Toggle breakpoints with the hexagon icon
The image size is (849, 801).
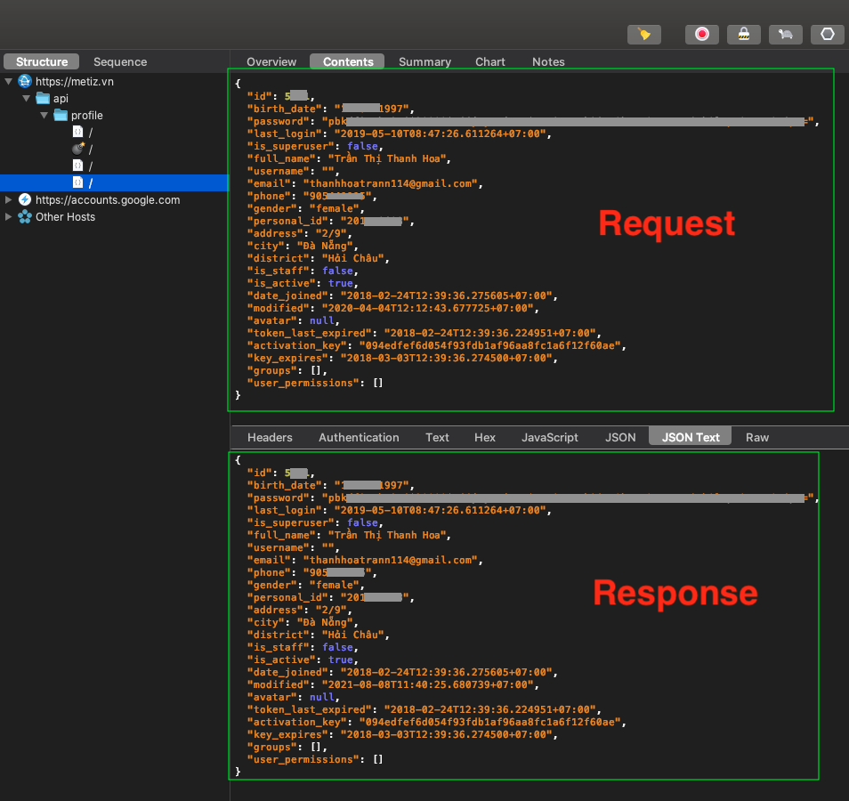[x=828, y=35]
